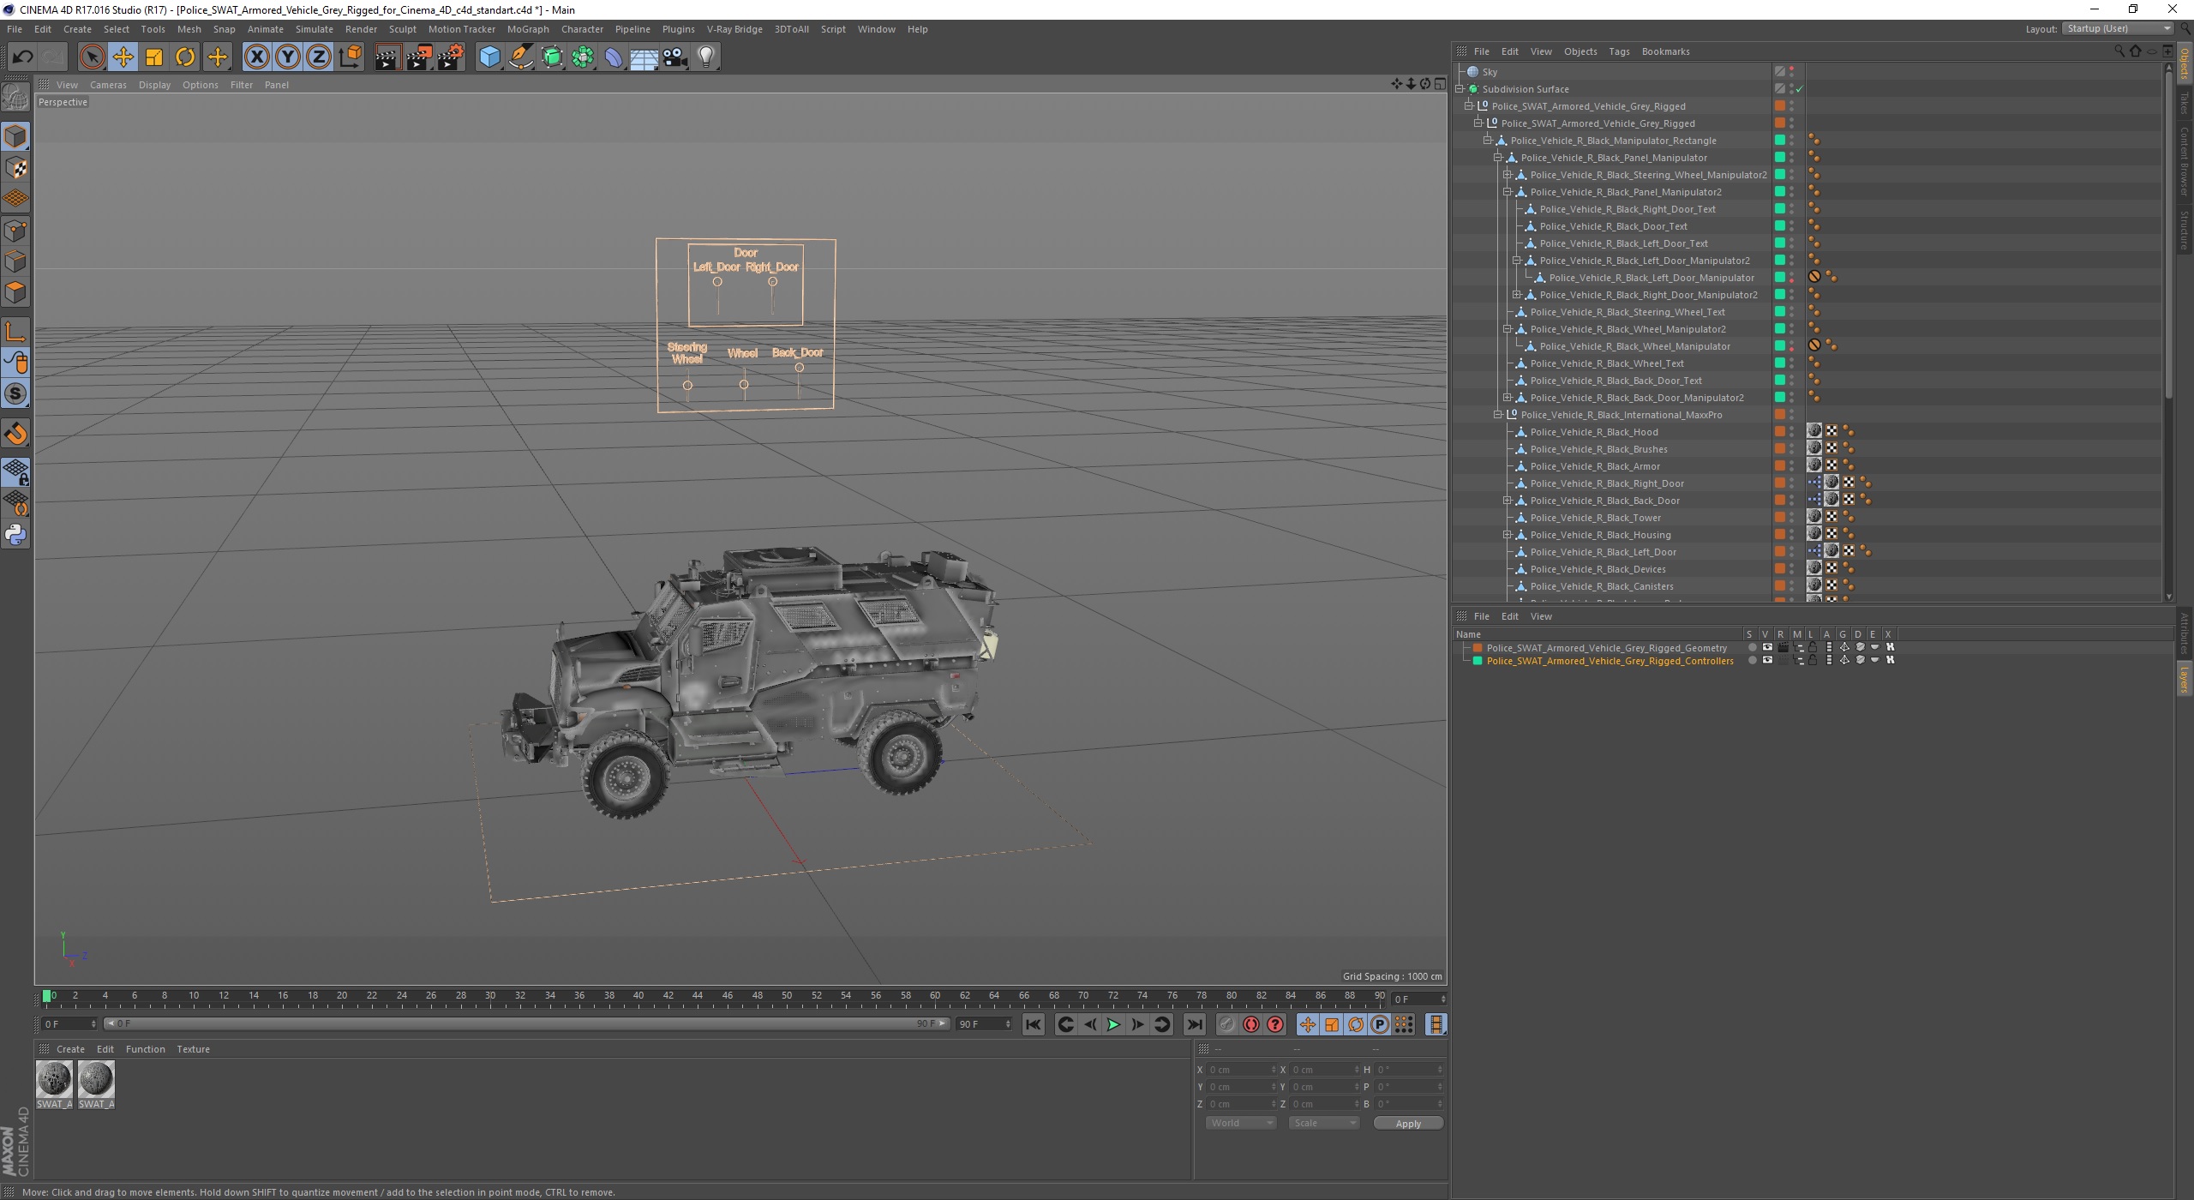Open the V-Ray Bridge menu

pos(734,29)
